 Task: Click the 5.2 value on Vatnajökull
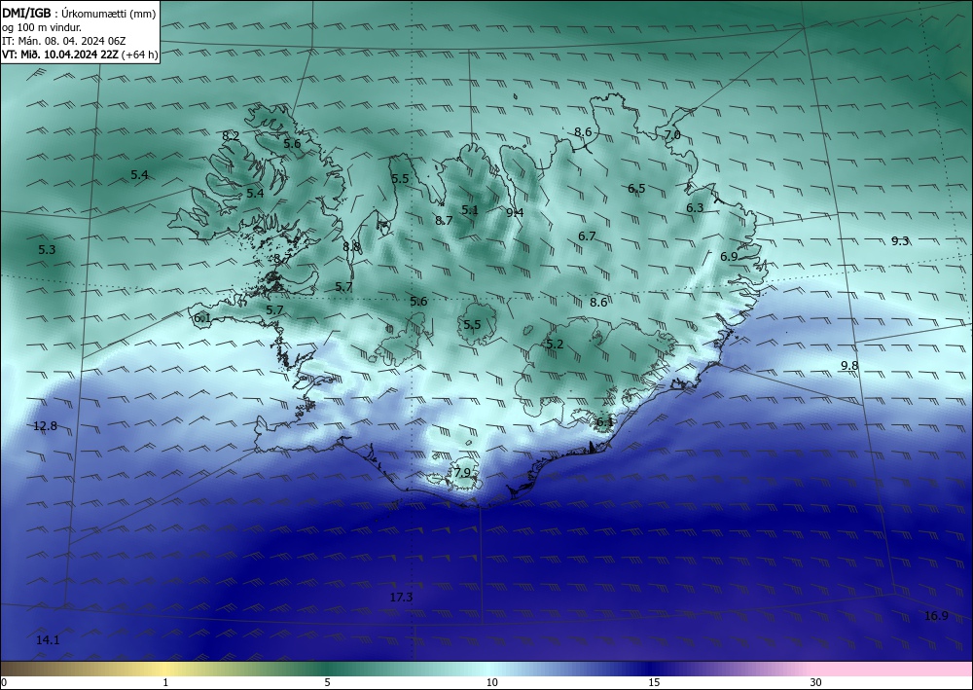pos(555,345)
